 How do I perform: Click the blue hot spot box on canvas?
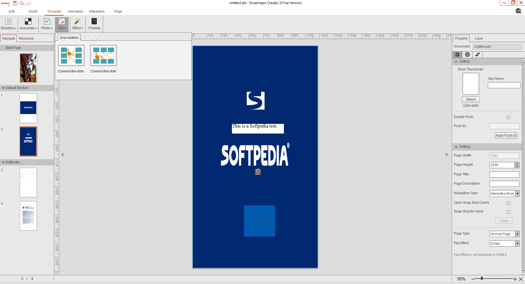[259, 221]
